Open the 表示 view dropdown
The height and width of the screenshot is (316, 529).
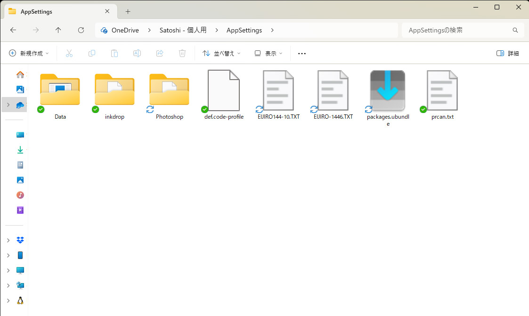[x=269, y=53]
